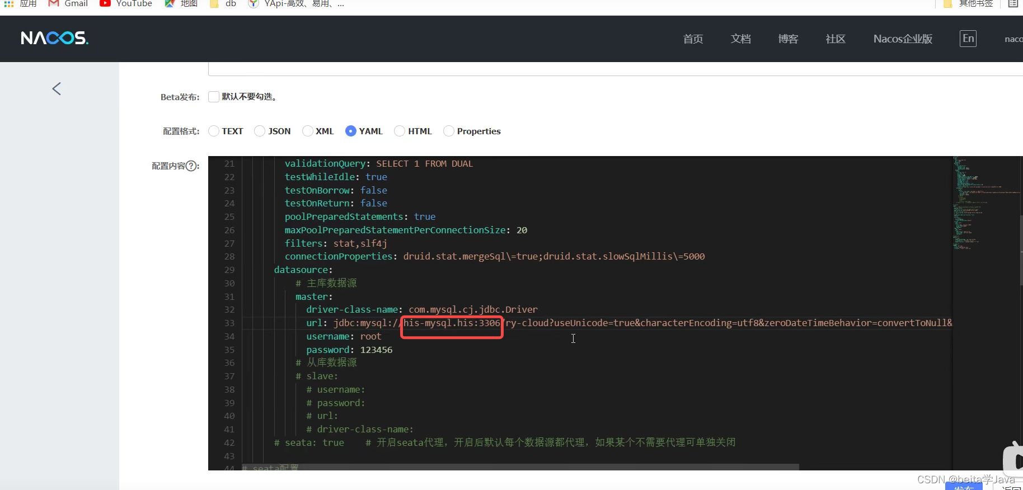Image resolution: width=1023 pixels, height=490 pixels.
Task: Select the TEXT format radio button
Action: (x=213, y=131)
